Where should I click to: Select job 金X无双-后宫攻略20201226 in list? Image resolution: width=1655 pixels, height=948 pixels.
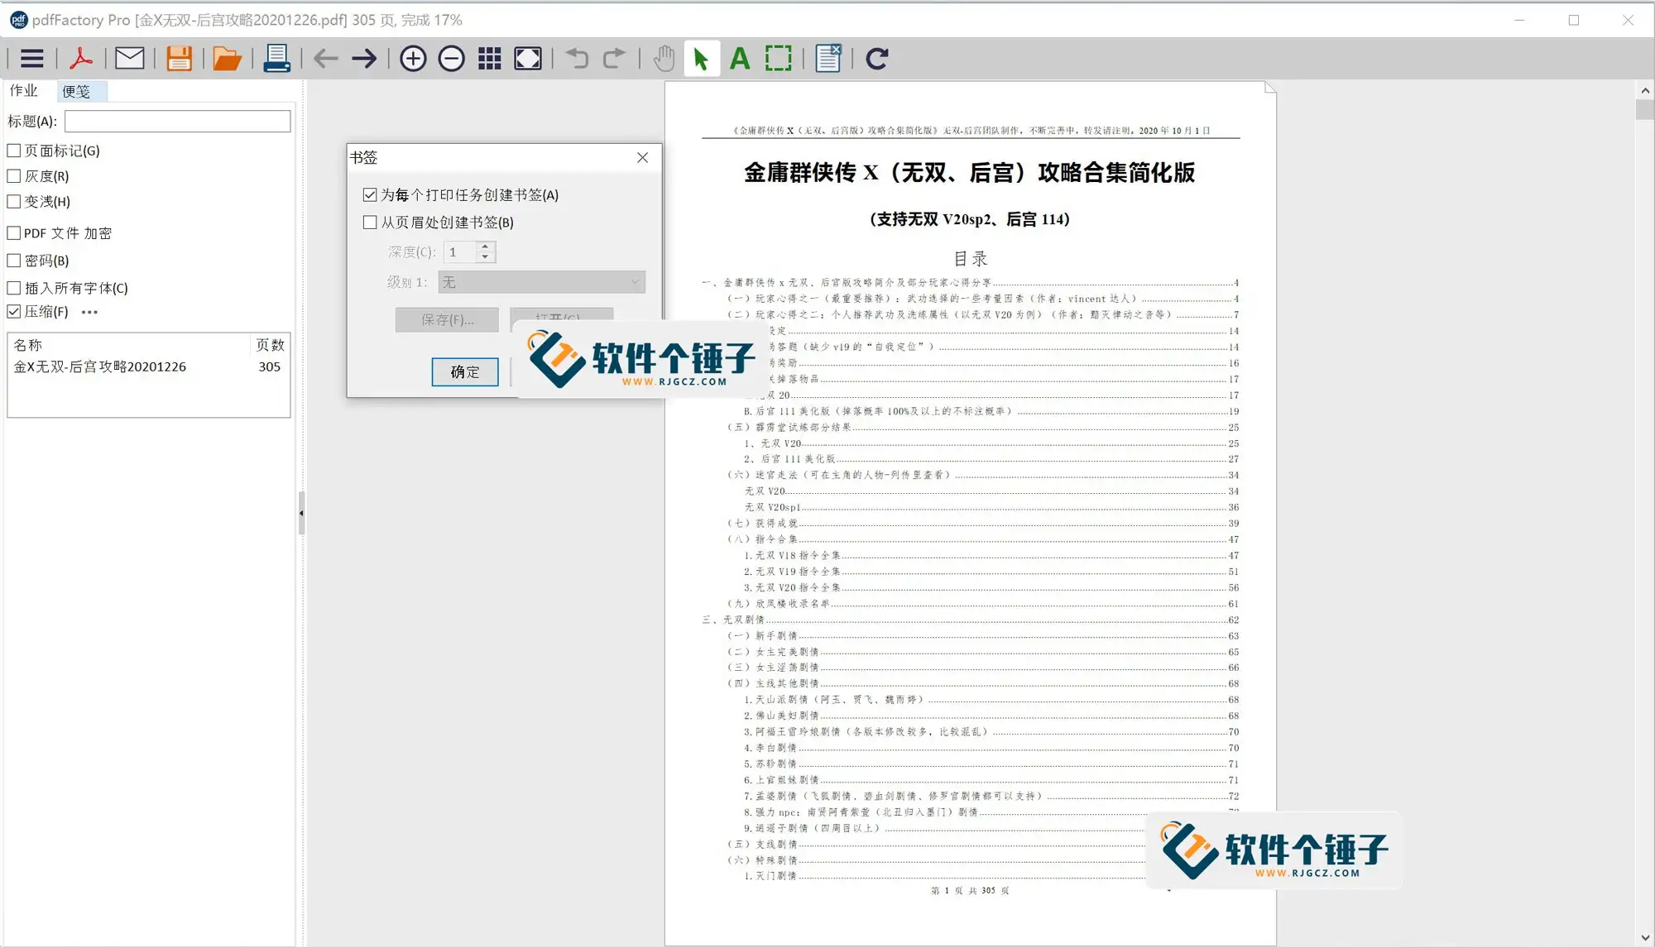point(147,366)
